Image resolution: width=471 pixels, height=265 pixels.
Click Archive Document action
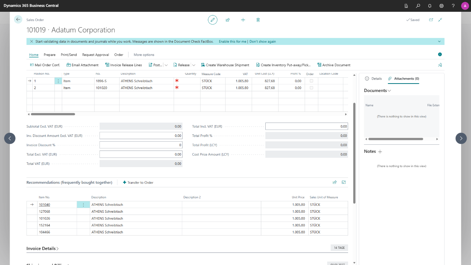click(333, 65)
